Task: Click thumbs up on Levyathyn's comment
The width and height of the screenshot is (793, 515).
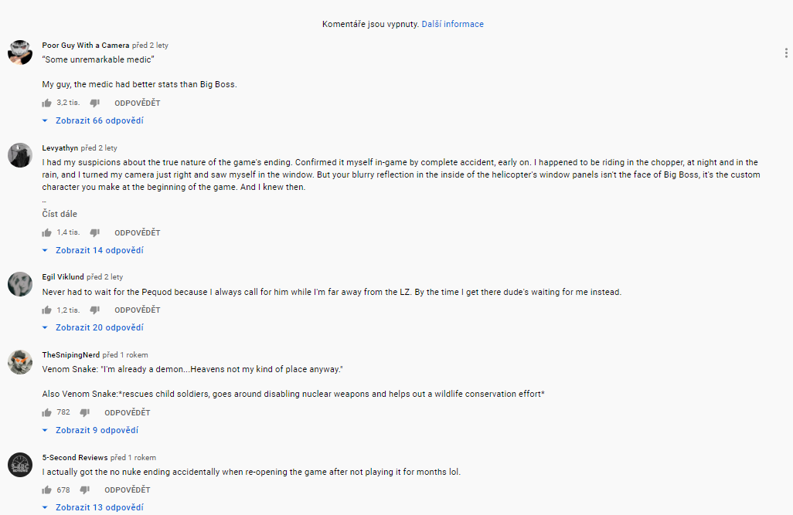Action: coord(47,232)
